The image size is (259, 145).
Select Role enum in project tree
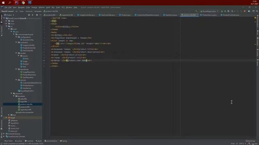pos(25,58)
